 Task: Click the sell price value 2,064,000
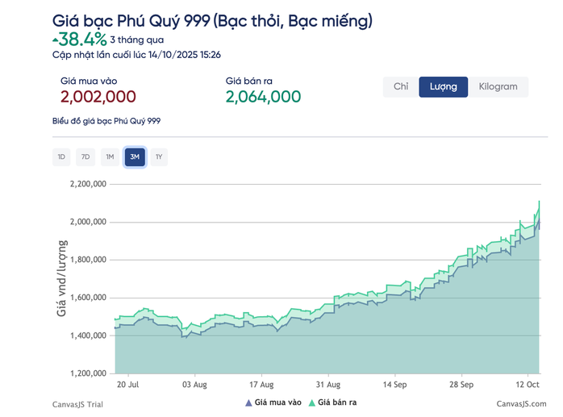point(263,97)
